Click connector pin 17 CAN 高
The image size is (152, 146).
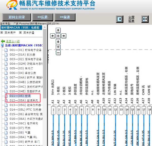click(144, 110)
